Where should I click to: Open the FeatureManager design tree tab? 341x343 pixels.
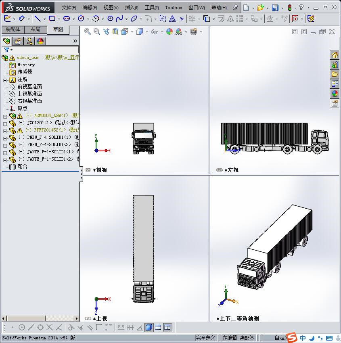pos(6,41)
